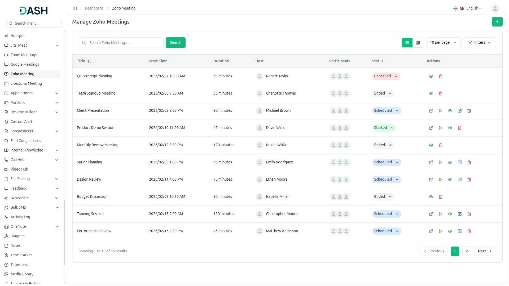Expand the Filters dropdown
The image size is (509, 286).
(x=479, y=43)
